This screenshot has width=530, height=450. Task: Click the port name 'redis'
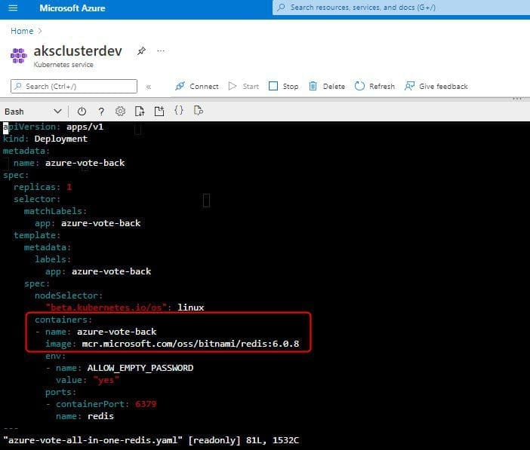(x=100, y=416)
